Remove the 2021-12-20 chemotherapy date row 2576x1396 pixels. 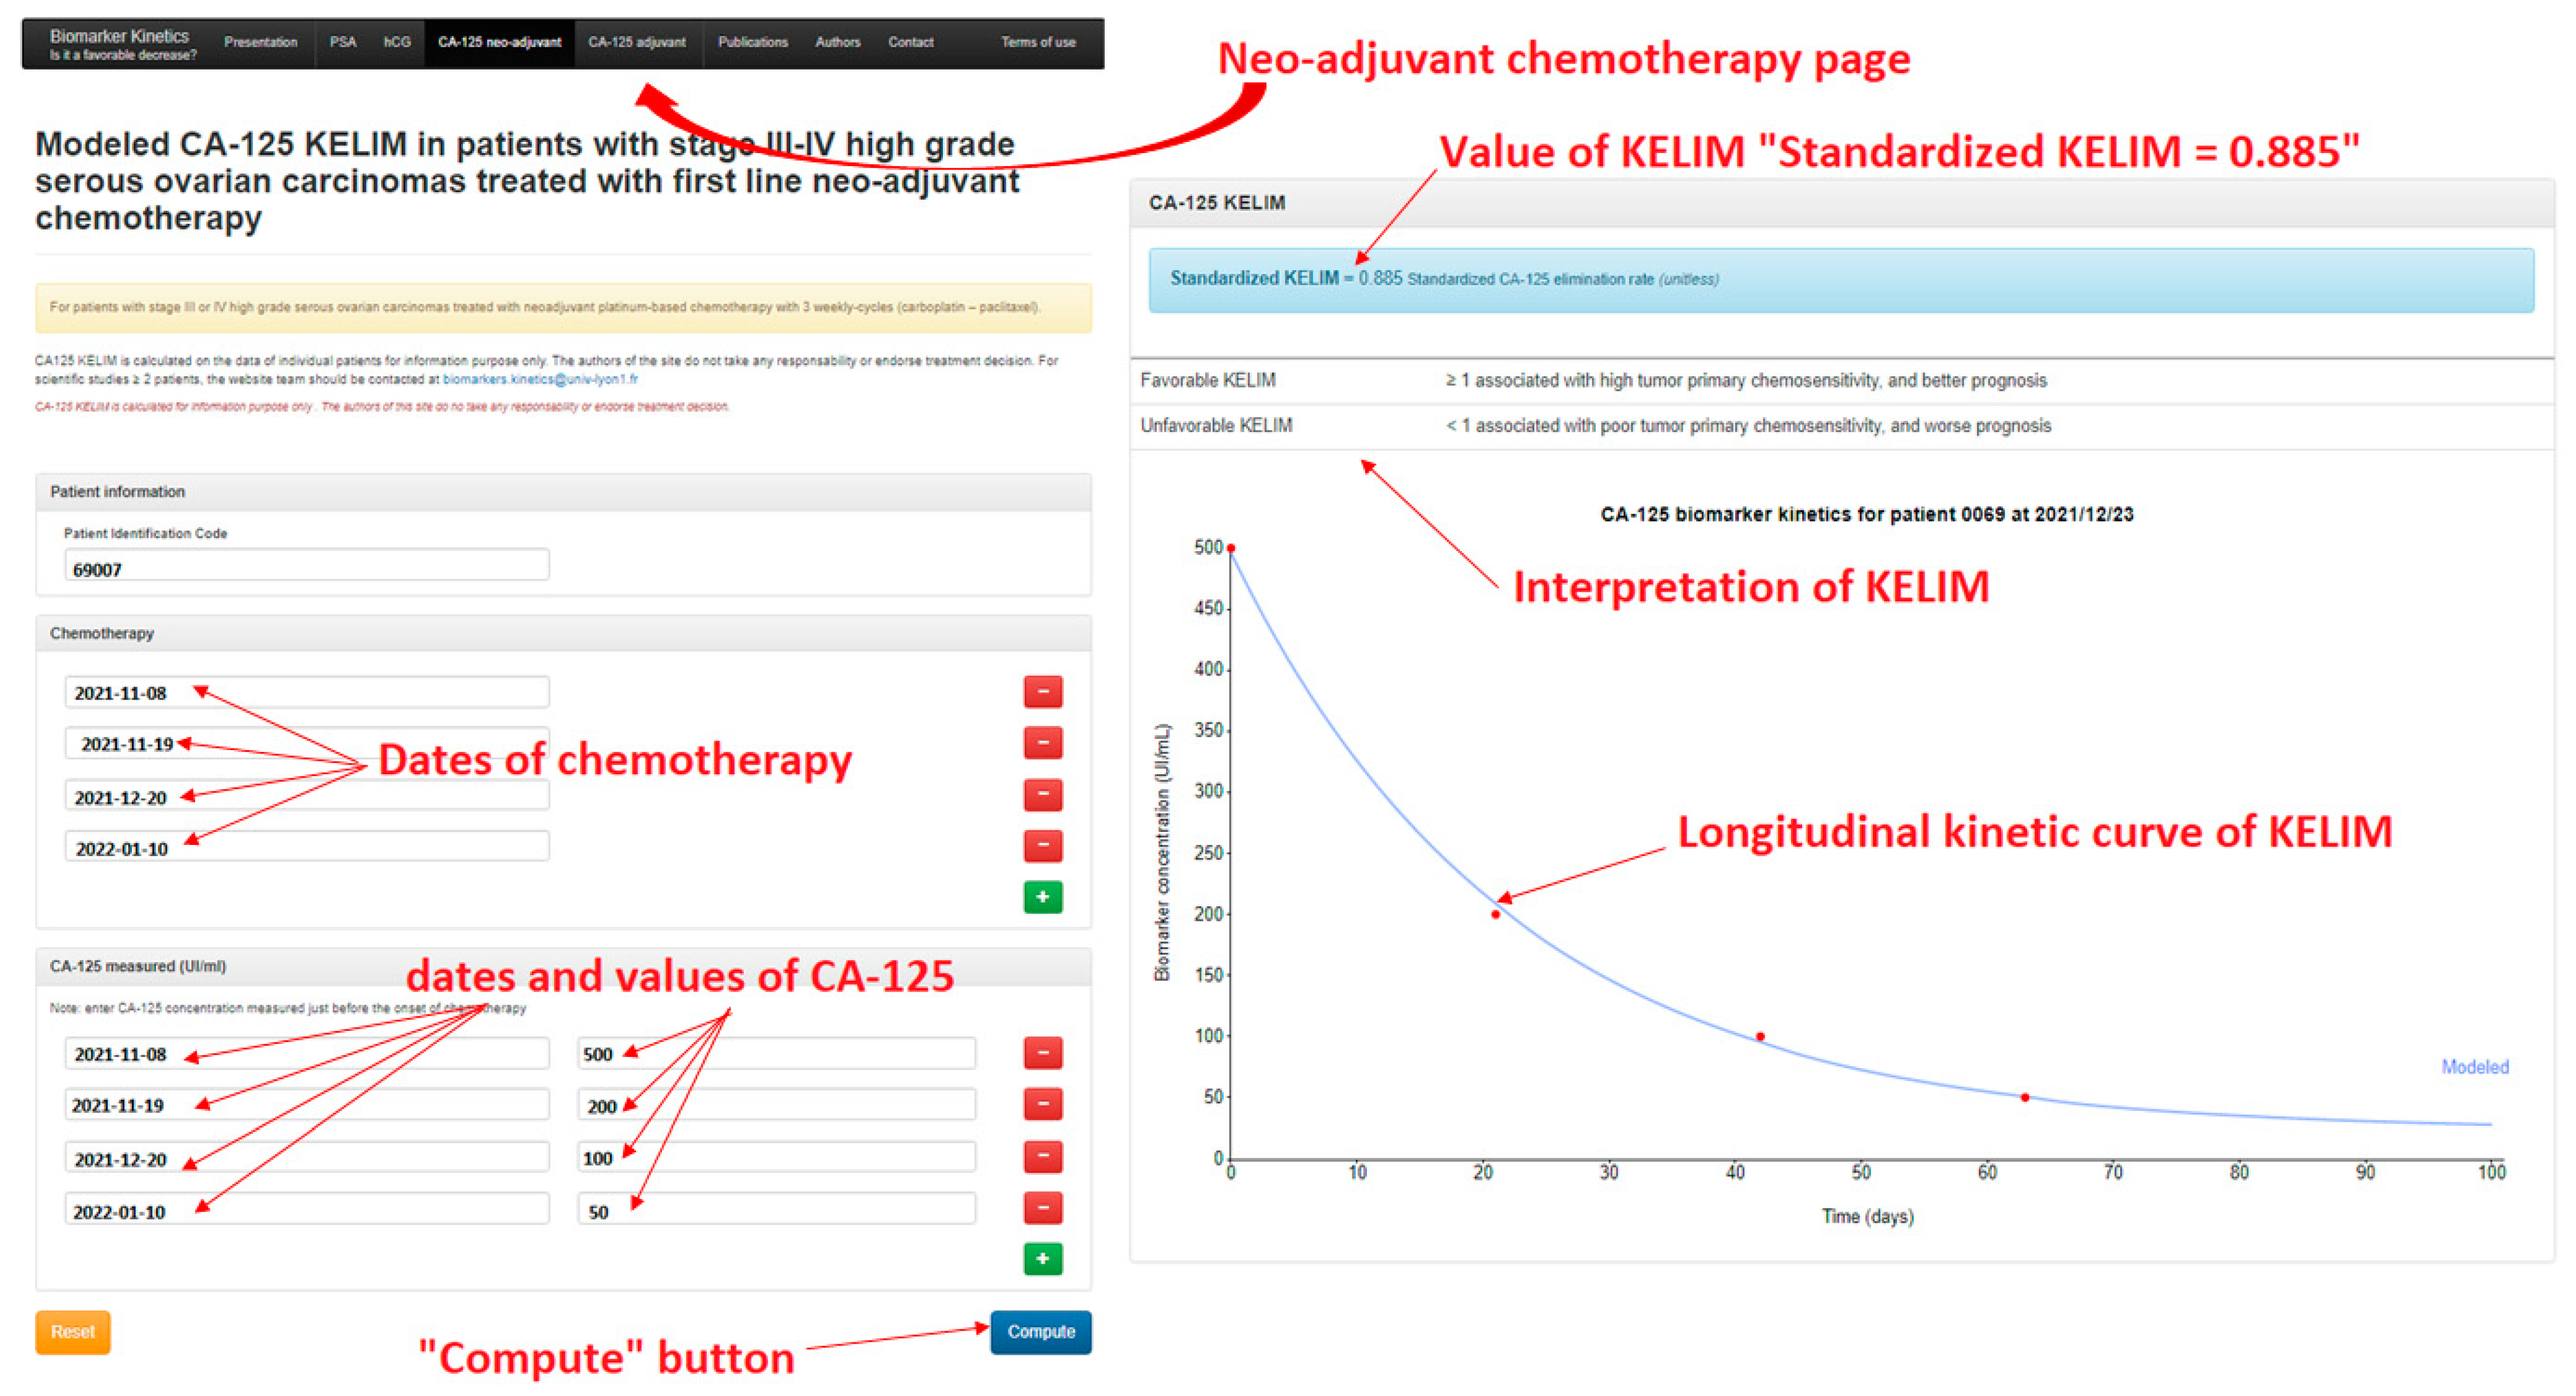pos(1042,794)
